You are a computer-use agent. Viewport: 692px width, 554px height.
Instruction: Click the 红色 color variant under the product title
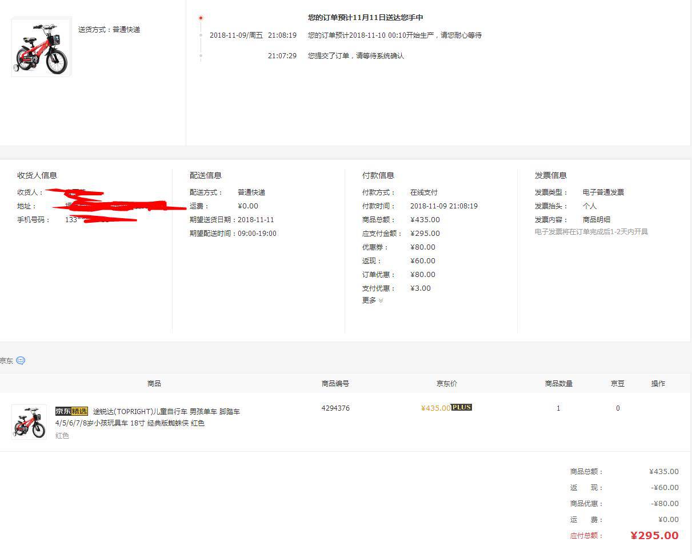(x=62, y=436)
